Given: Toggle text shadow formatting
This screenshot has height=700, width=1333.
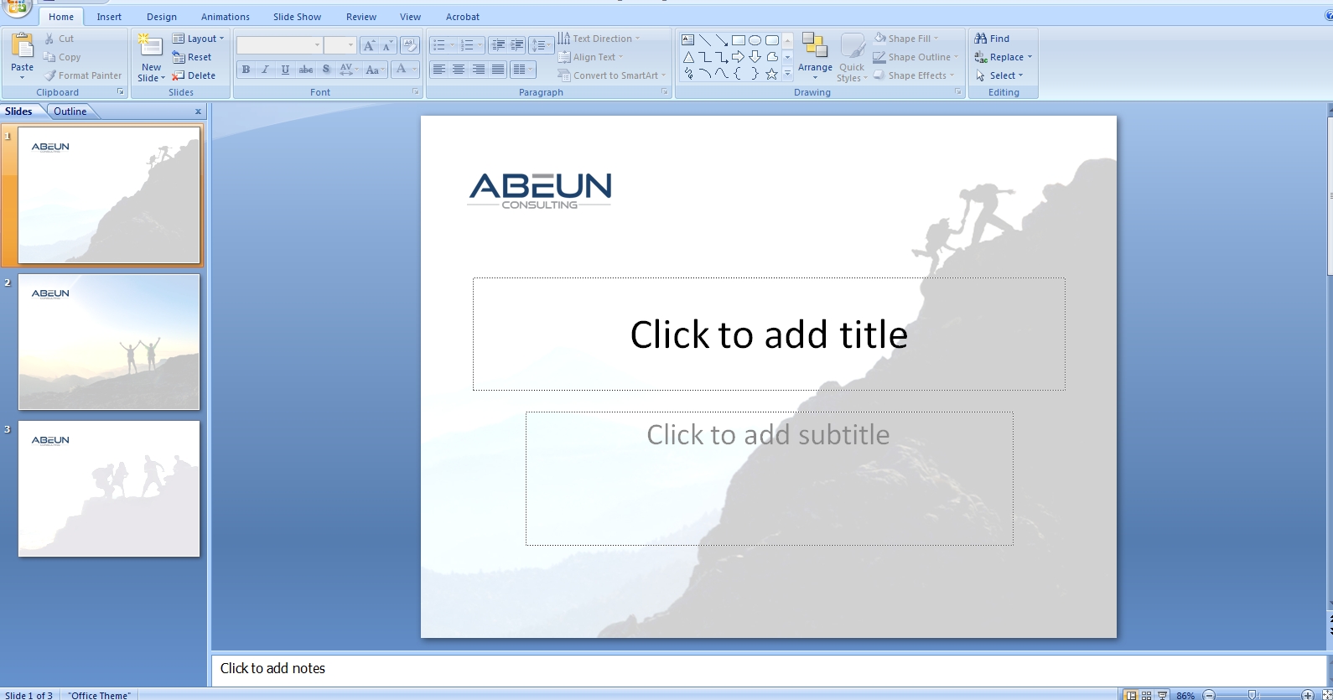Looking at the screenshot, I should click(326, 70).
